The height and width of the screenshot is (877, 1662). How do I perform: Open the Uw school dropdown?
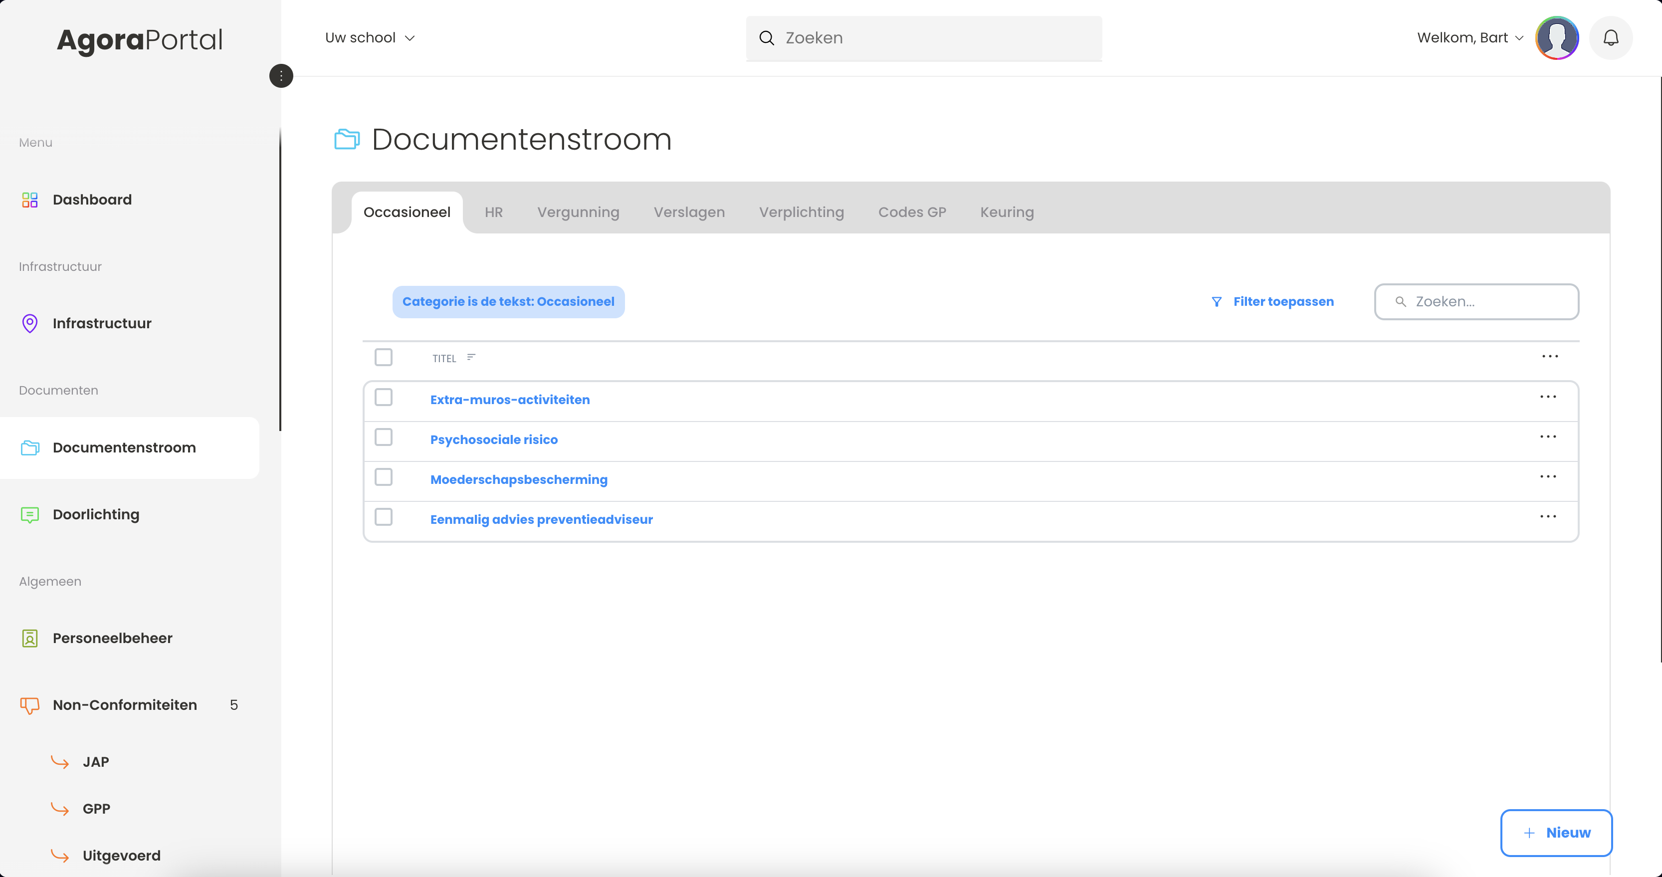370,38
